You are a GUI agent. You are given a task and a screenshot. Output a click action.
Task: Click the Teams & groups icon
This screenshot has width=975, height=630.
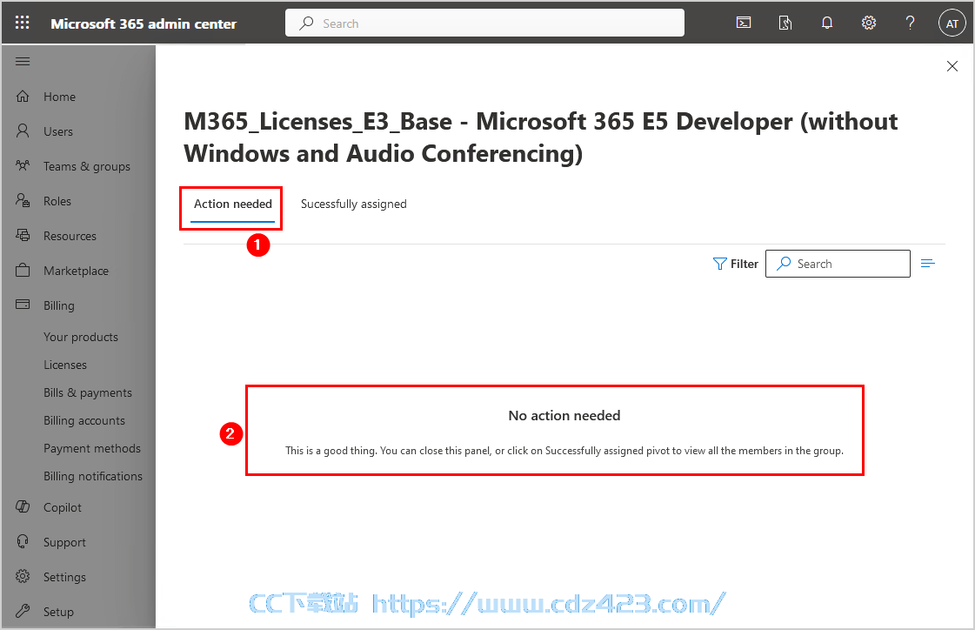click(x=23, y=165)
